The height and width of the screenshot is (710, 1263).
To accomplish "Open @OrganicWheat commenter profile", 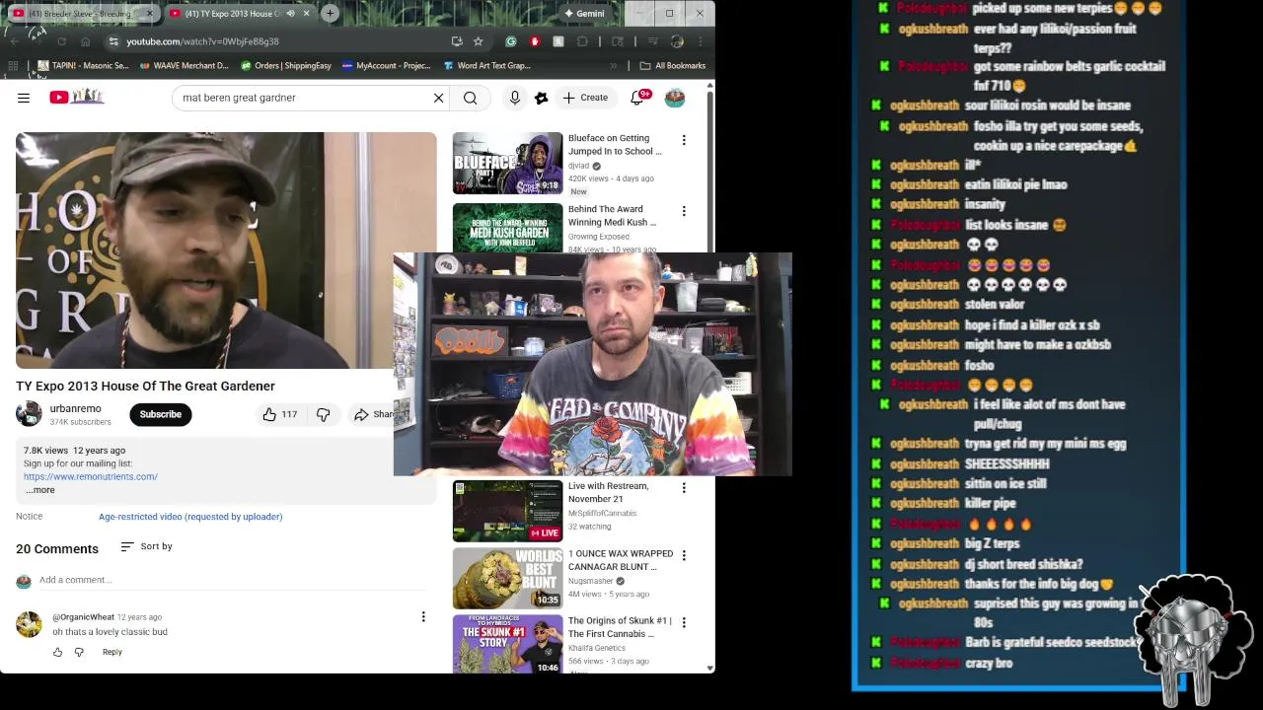I will 83,617.
